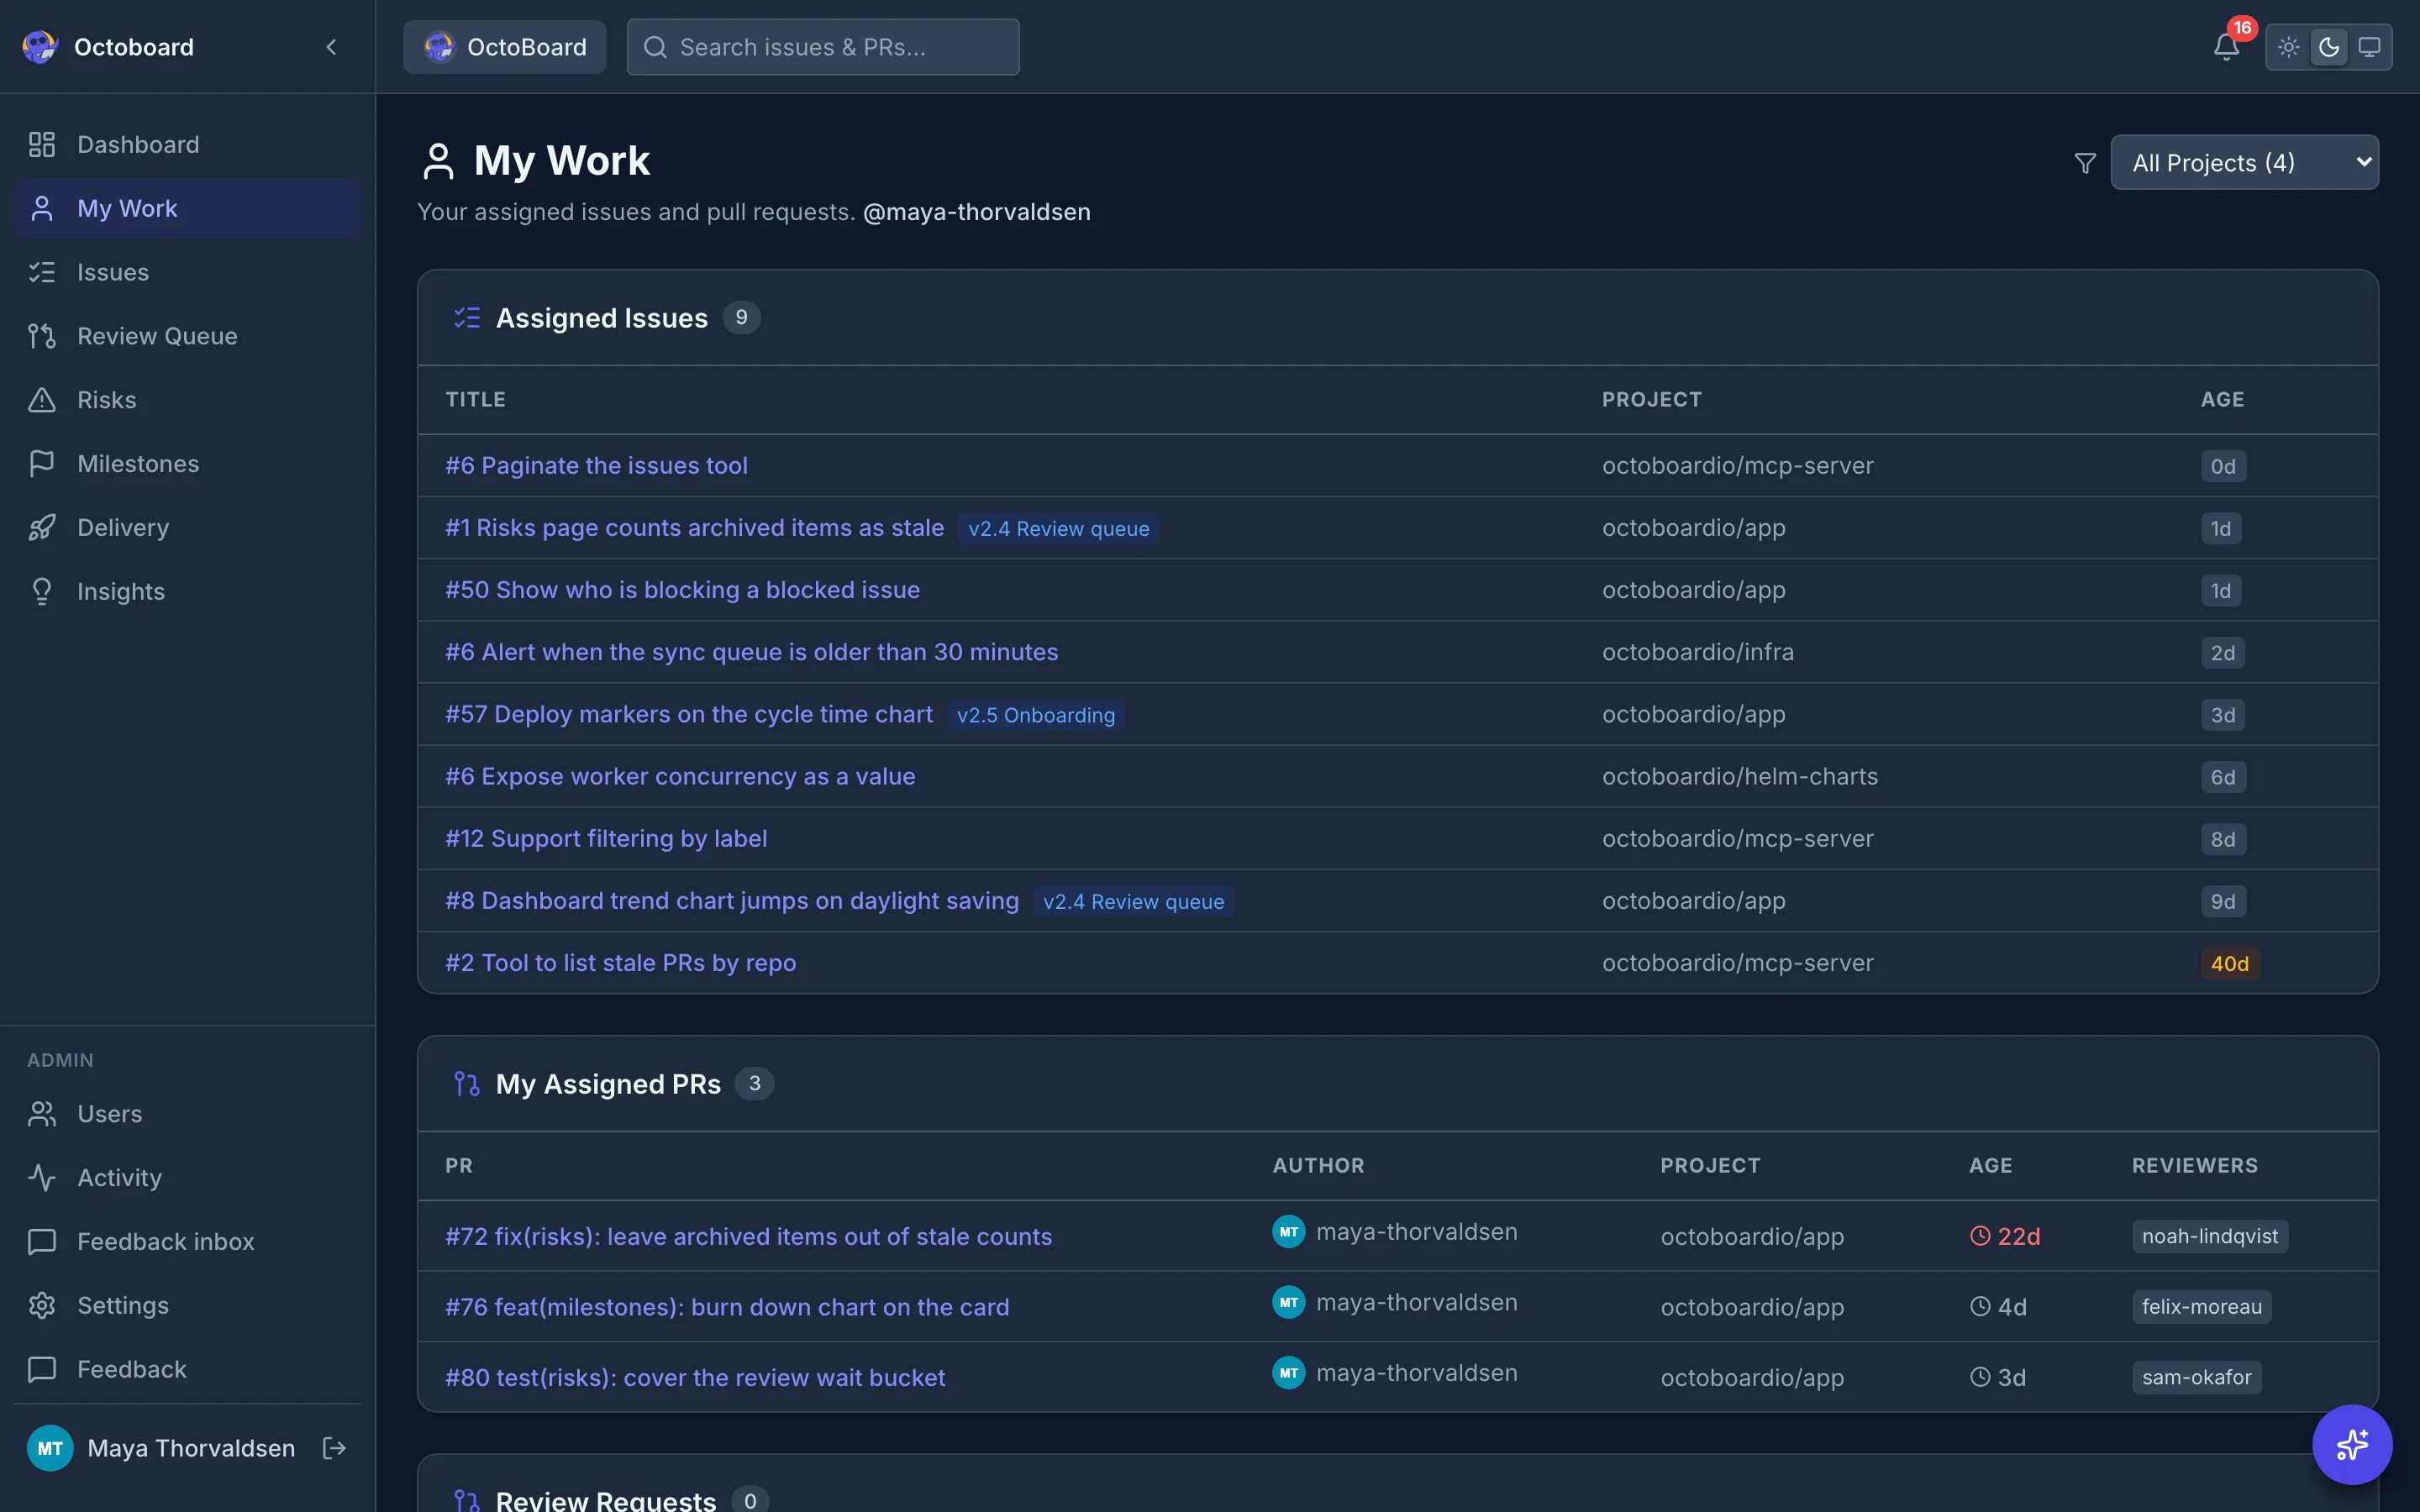Click the Activity pulse icon
Image resolution: width=2420 pixels, height=1512 pixels.
pyautogui.click(x=42, y=1178)
